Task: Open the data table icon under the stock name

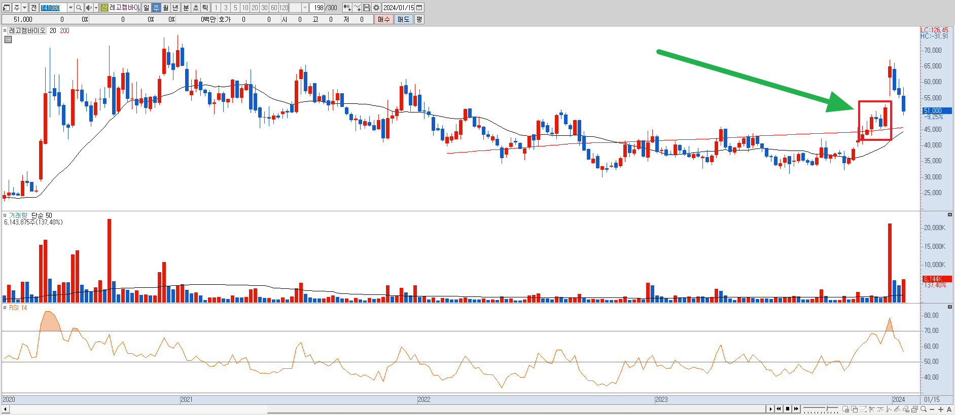Action: (8, 40)
